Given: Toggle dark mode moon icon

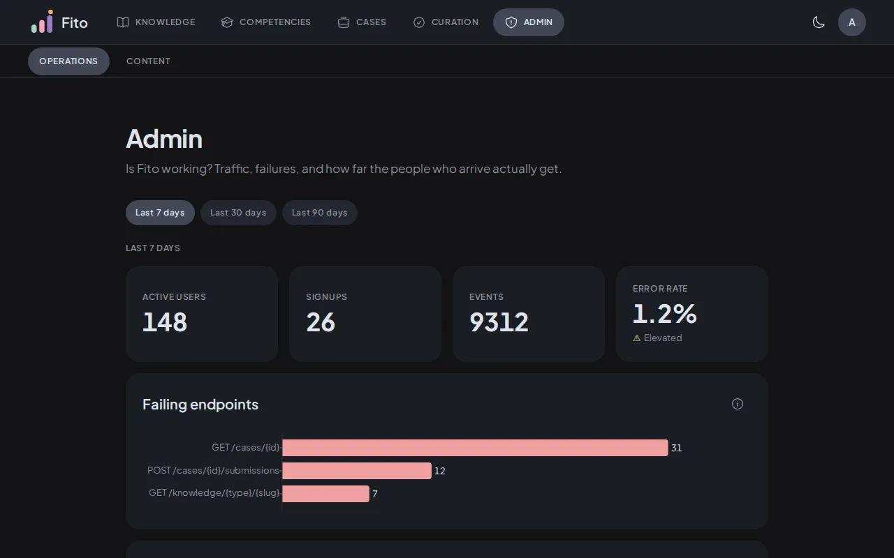Looking at the screenshot, I should click(819, 22).
